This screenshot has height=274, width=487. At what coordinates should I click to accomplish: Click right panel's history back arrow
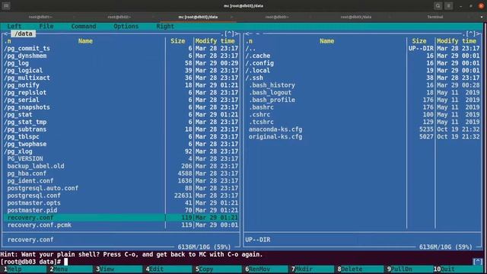click(x=248, y=33)
